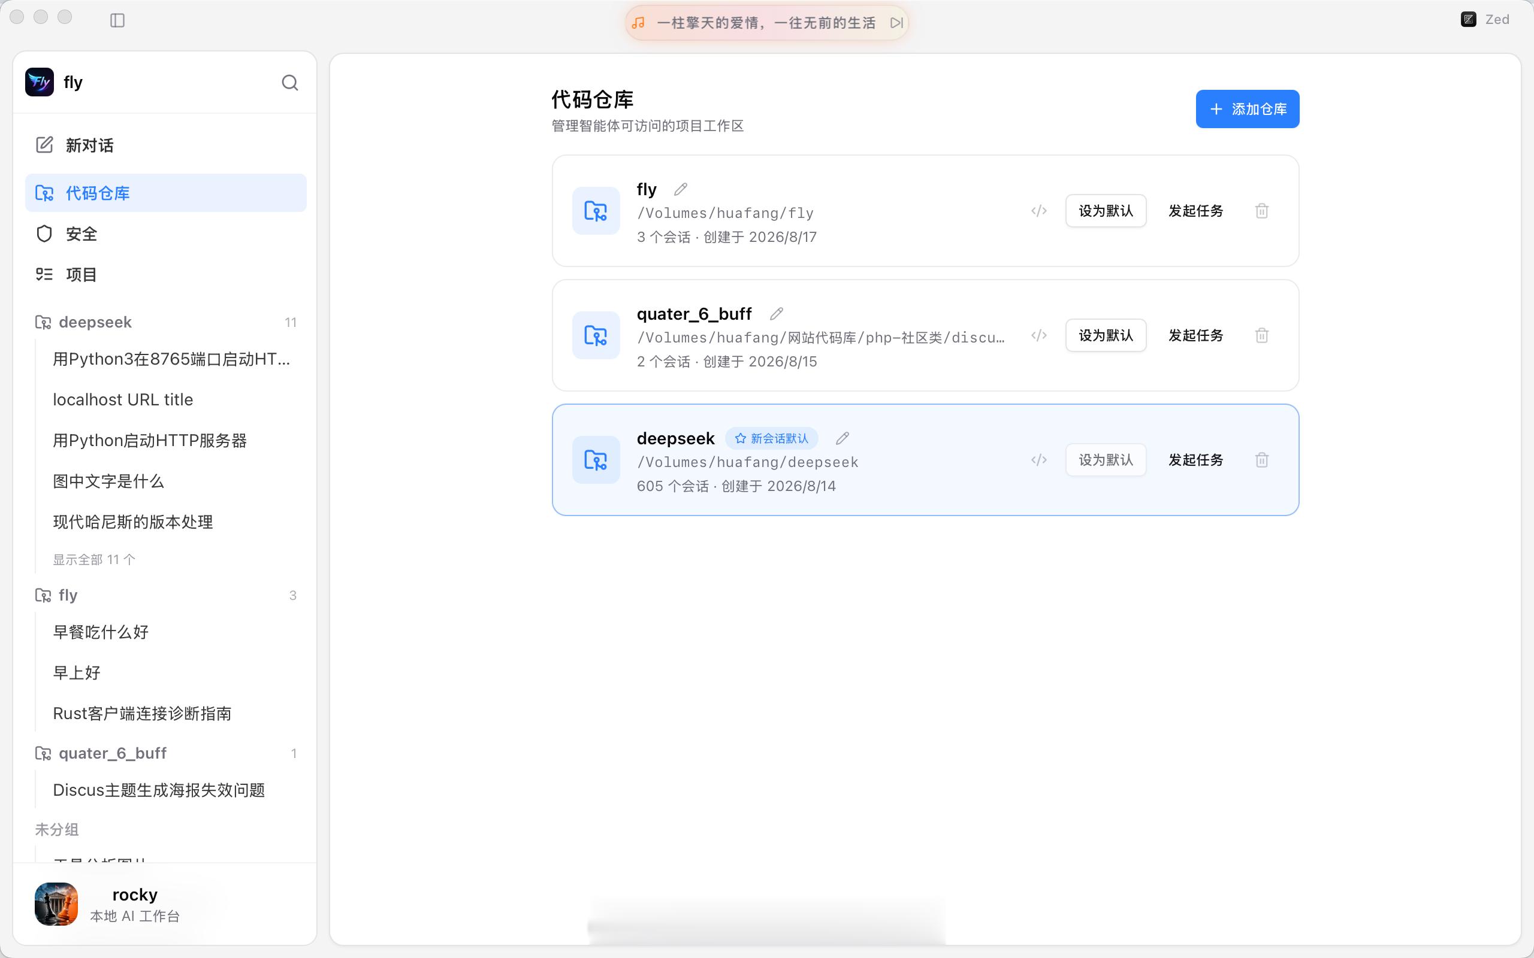
Task: Open the 项目 section
Action: click(165, 274)
